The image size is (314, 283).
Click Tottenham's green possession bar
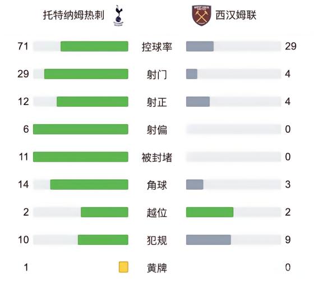pos(94,47)
